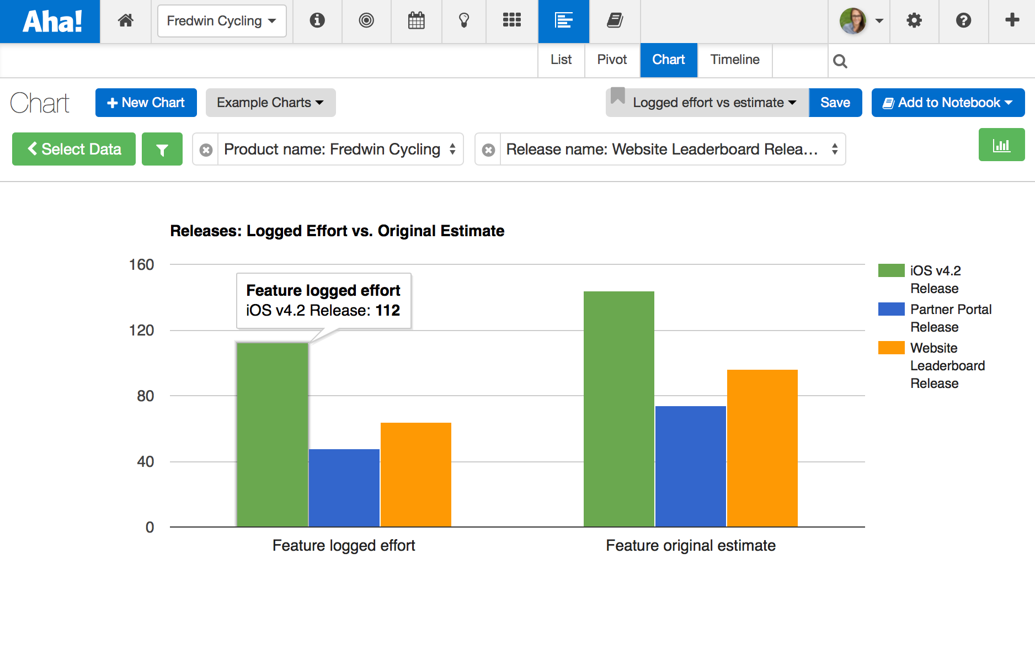
Task: Click blue bar in Feature logged effort
Action: pyautogui.click(x=344, y=488)
